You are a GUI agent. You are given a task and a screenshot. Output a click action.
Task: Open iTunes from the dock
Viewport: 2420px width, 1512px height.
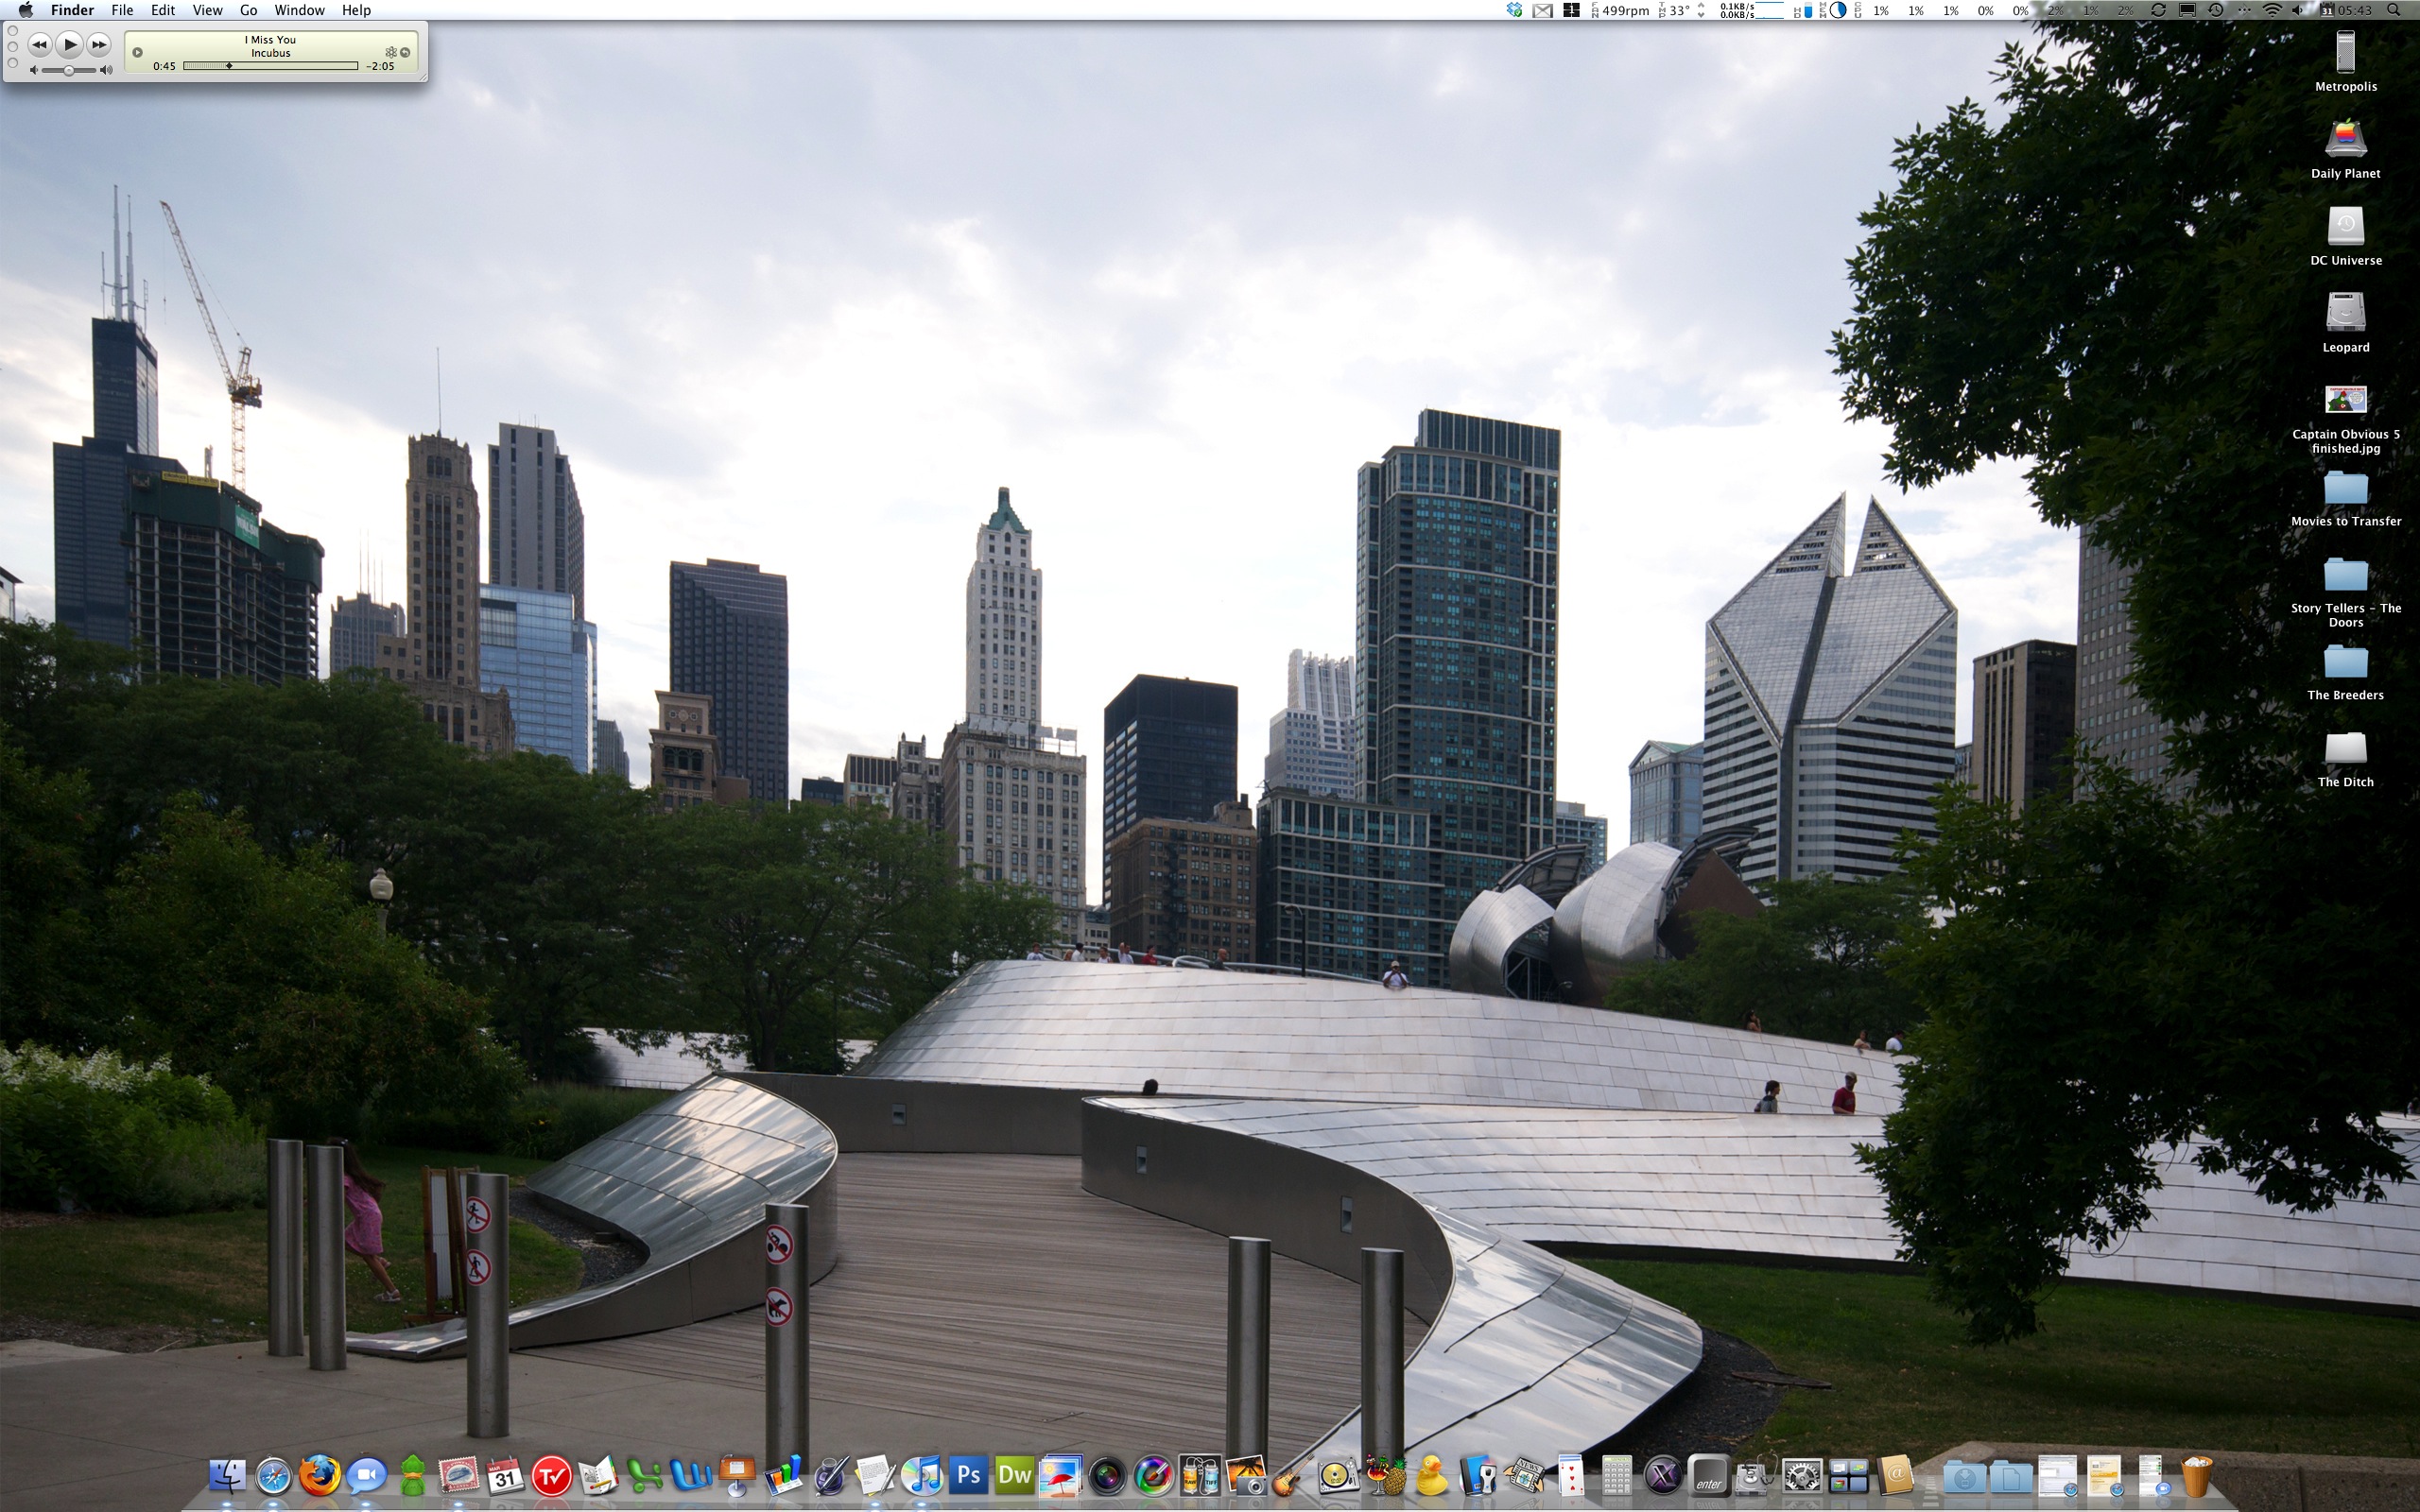[x=921, y=1476]
